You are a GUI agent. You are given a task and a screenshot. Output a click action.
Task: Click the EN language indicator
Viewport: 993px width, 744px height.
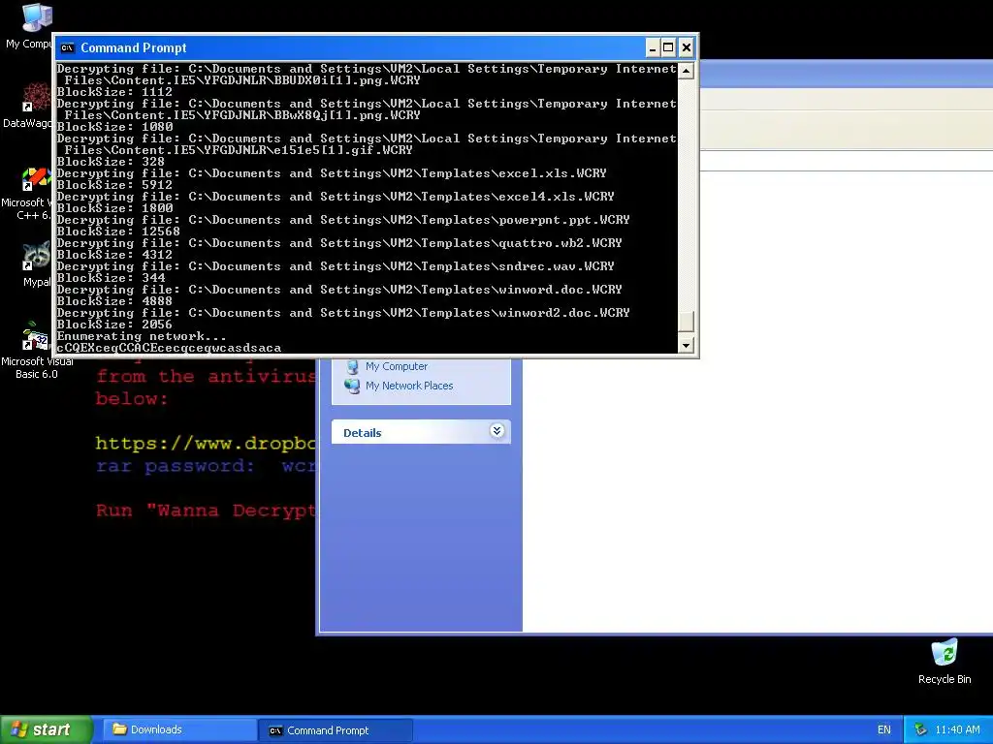point(884,729)
